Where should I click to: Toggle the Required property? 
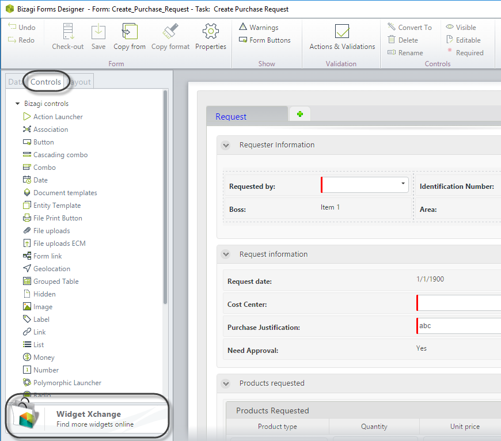(465, 53)
